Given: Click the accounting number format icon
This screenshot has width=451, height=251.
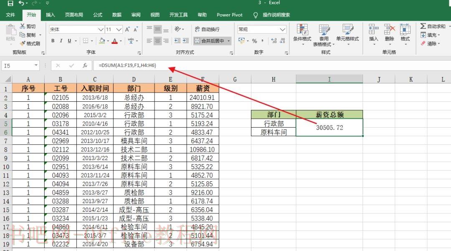Looking at the screenshot, I should coord(242,41).
